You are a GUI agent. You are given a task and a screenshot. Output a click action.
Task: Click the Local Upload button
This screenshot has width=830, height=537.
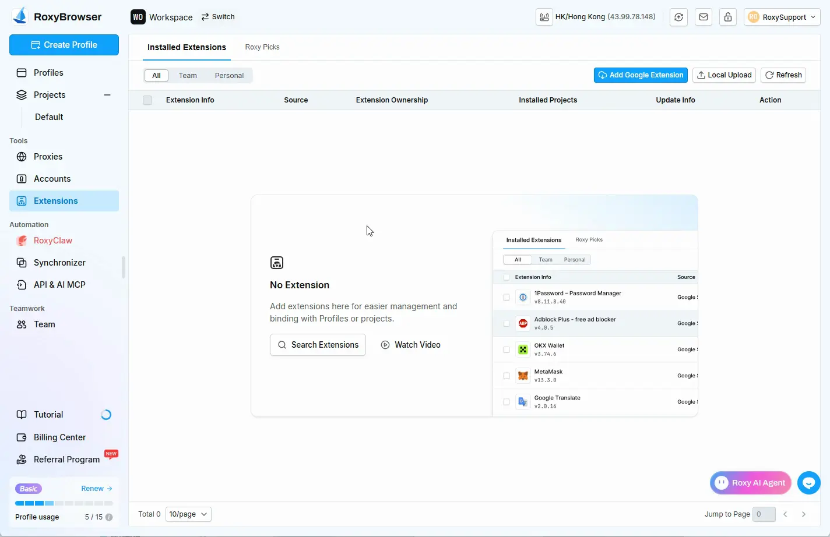[724, 75]
